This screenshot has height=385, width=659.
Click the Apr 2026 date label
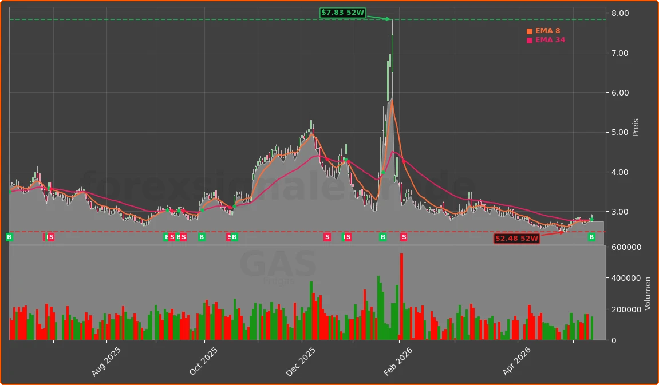tap(518, 362)
